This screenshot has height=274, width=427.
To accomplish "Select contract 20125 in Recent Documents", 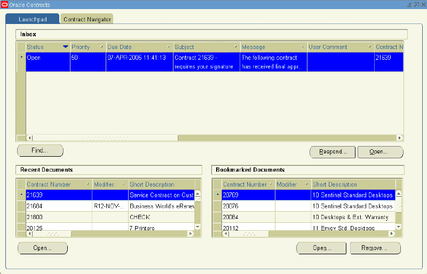I will click(x=59, y=227).
